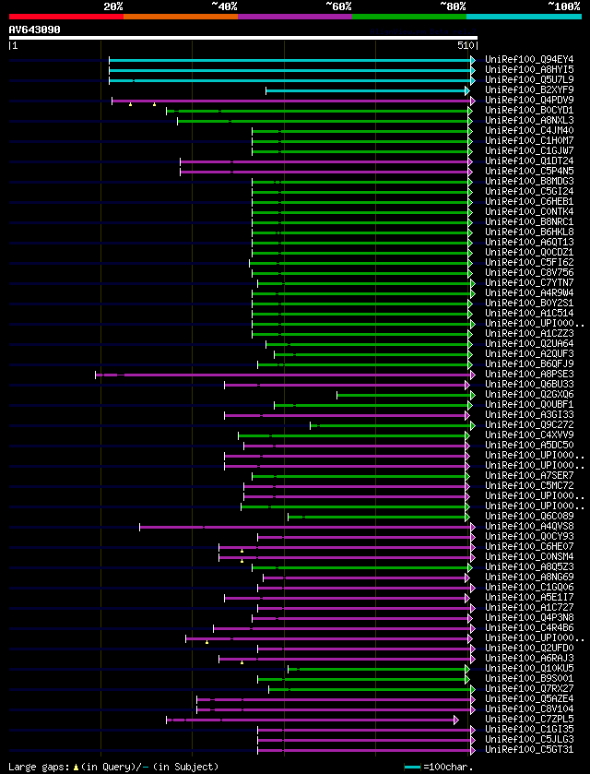The width and height of the screenshot is (590, 774).
Task: Click the purple alignment bar for C7ZPL5
Action: pyautogui.click(x=311, y=720)
